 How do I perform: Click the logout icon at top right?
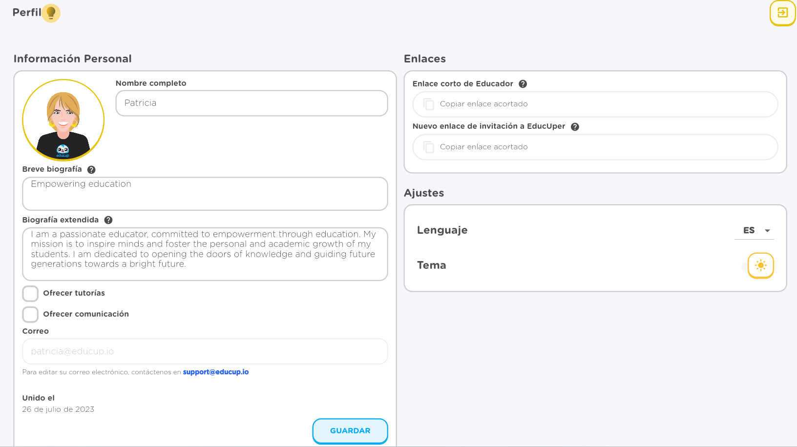point(782,13)
